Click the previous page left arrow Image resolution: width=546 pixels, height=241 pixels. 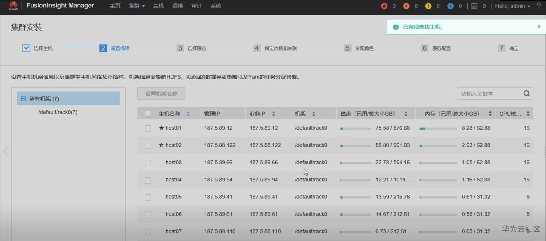(x=5, y=151)
